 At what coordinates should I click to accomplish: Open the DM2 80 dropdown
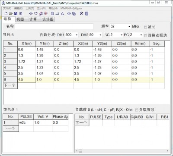click(x=100, y=35)
